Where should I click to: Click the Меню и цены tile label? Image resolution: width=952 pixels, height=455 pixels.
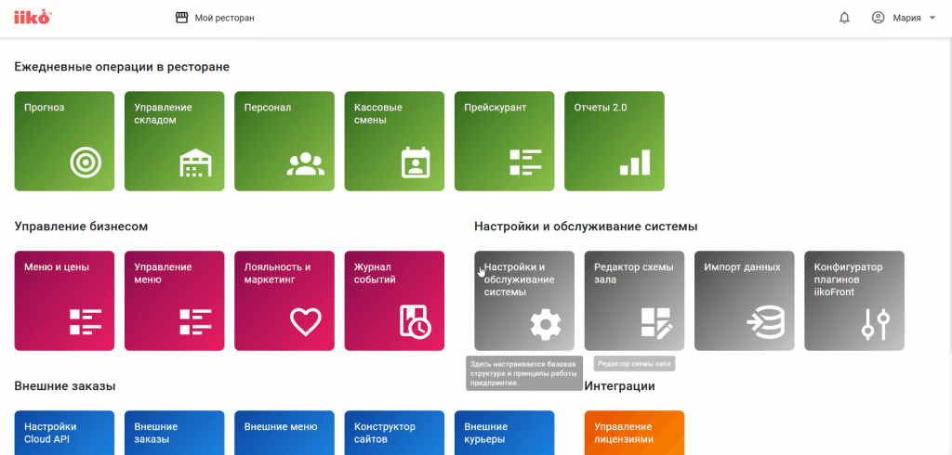(x=57, y=266)
